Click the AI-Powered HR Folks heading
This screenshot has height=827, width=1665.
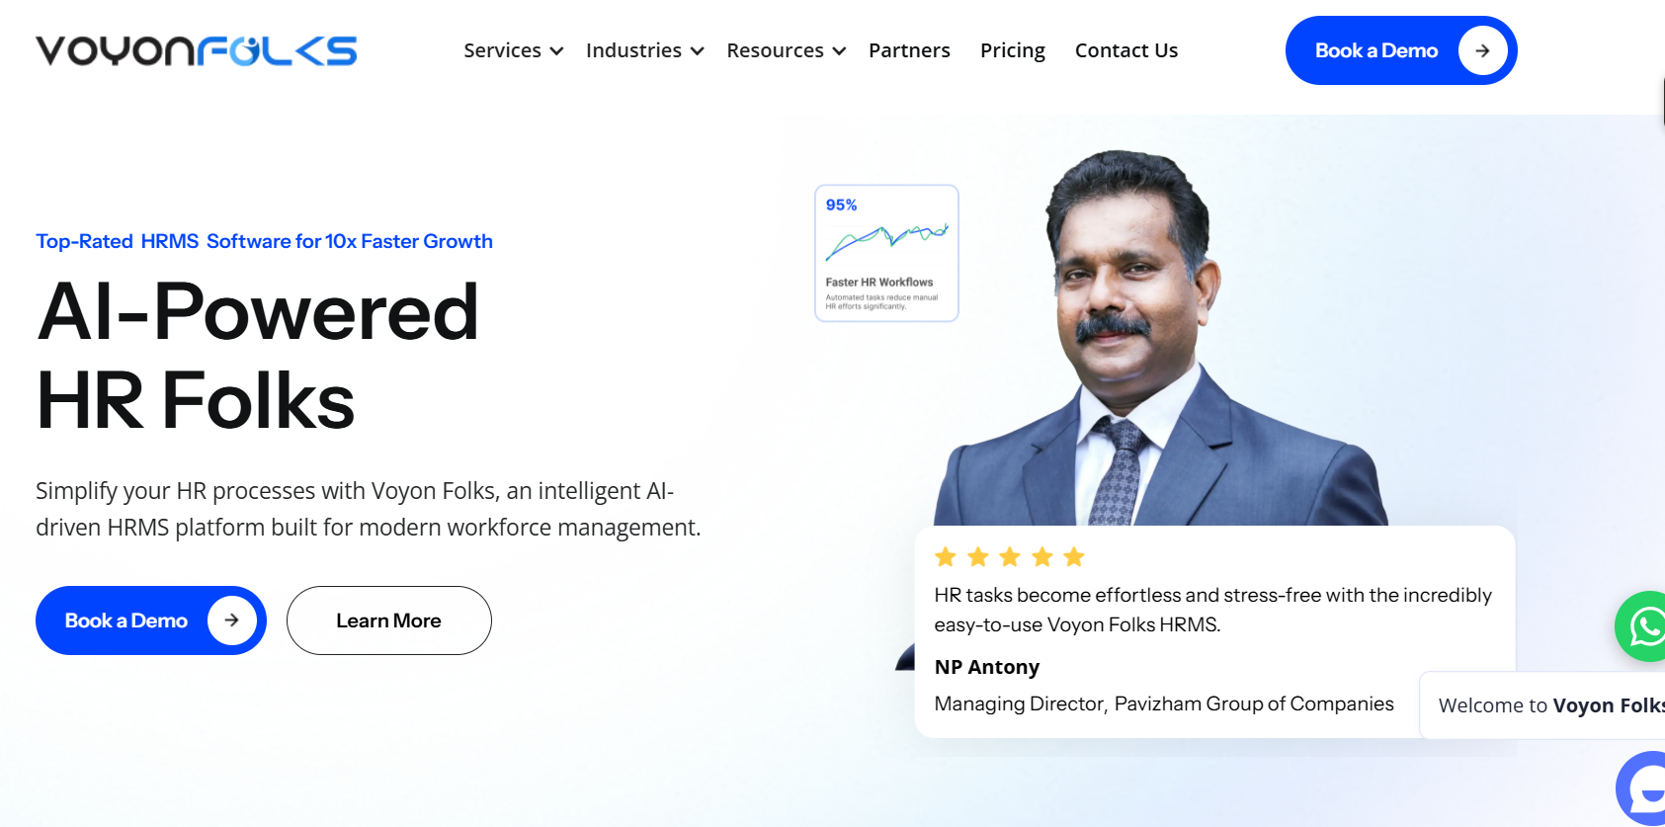(x=258, y=356)
